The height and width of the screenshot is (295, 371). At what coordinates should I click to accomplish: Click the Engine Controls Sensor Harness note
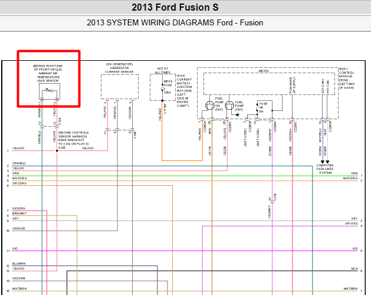pyautogui.click(x=73, y=138)
